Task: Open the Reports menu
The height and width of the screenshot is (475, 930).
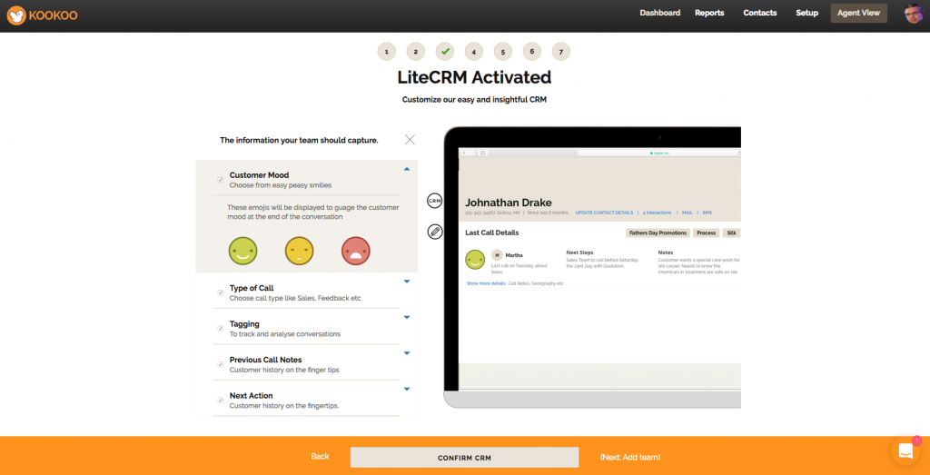Action: click(x=709, y=13)
